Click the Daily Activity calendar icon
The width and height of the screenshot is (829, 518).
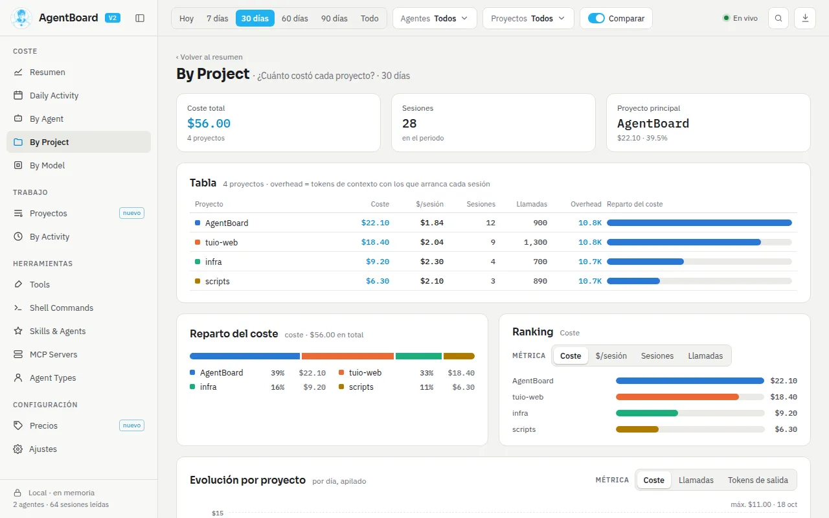pyautogui.click(x=18, y=96)
